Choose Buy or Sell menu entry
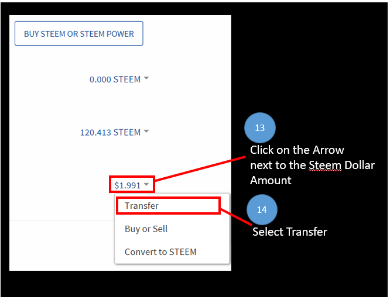The height and width of the screenshot is (300, 390). (146, 229)
